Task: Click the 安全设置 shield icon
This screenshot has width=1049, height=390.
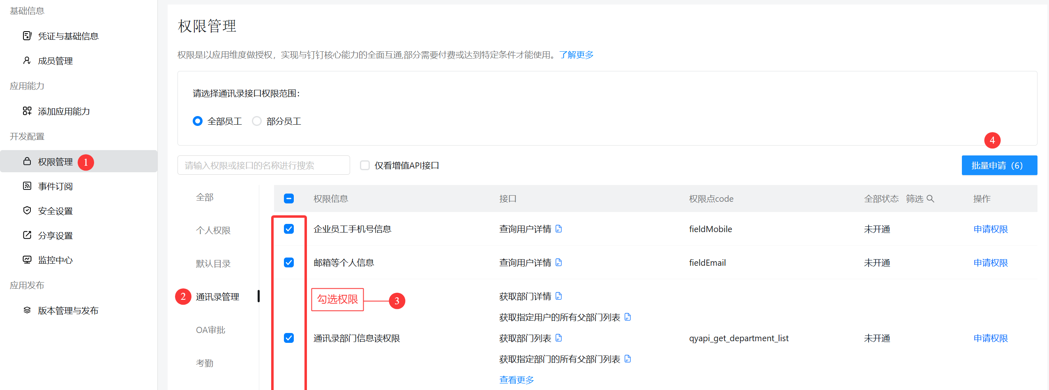Action: (x=27, y=211)
